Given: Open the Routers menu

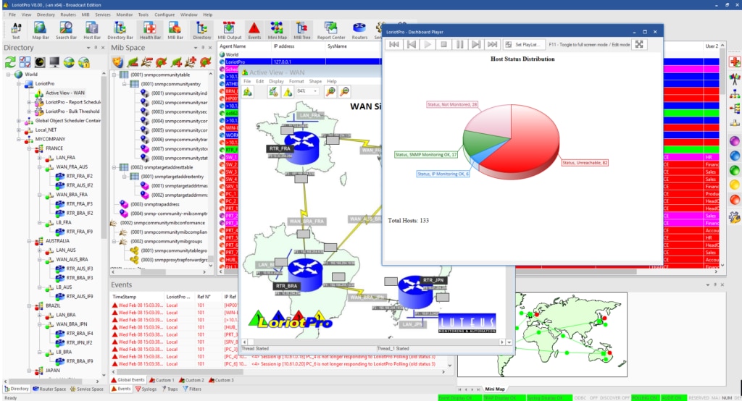Looking at the screenshot, I should tap(68, 14).
